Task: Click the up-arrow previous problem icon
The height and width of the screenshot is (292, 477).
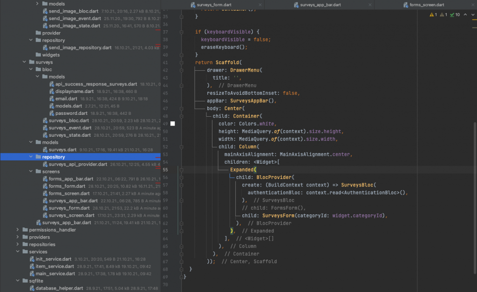Action: [465, 14]
